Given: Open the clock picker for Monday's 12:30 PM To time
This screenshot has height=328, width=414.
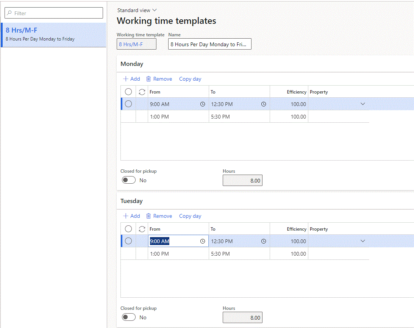Looking at the screenshot, I should (x=264, y=104).
